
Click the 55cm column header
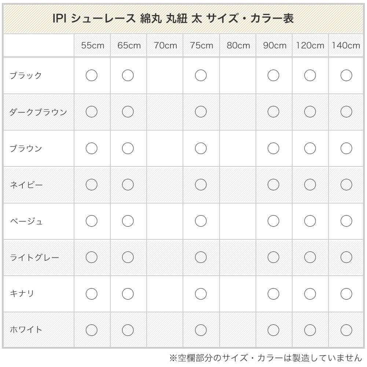pyautogui.click(x=93, y=45)
